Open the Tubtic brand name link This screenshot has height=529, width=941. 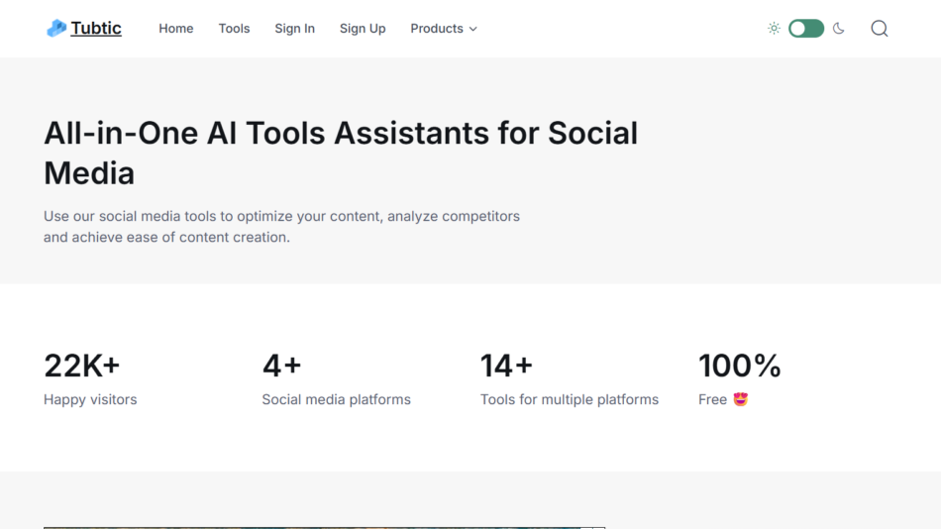[x=96, y=29]
